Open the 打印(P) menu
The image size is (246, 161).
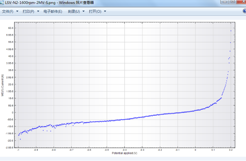[x=28, y=11]
